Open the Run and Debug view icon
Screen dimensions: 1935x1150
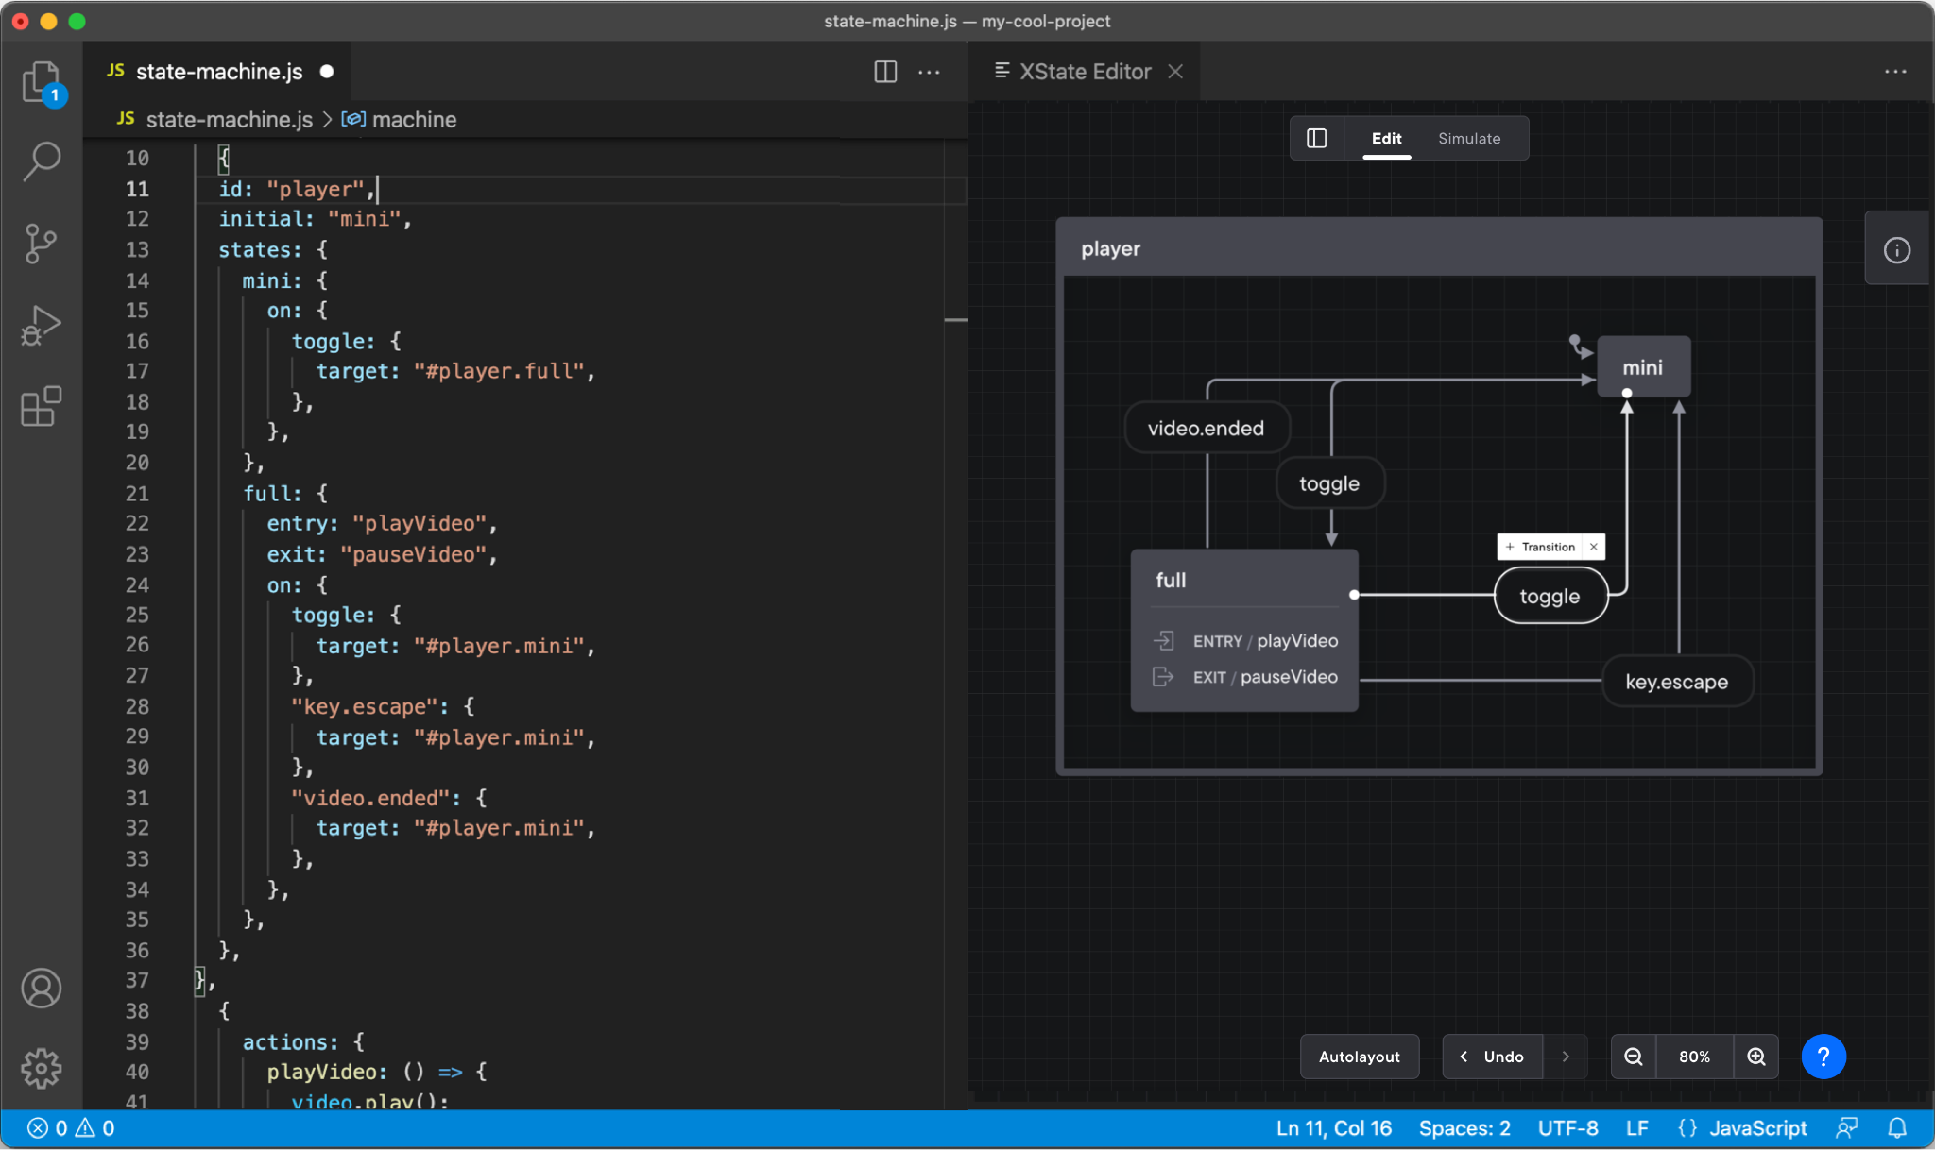[42, 327]
